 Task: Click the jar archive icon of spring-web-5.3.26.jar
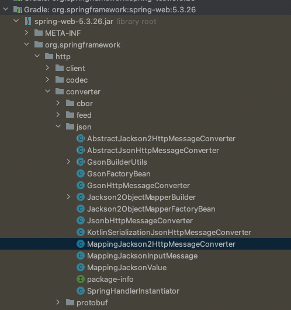coord(28,21)
